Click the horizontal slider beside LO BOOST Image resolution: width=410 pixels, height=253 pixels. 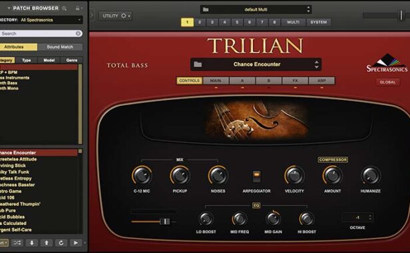pyautogui.click(x=165, y=222)
